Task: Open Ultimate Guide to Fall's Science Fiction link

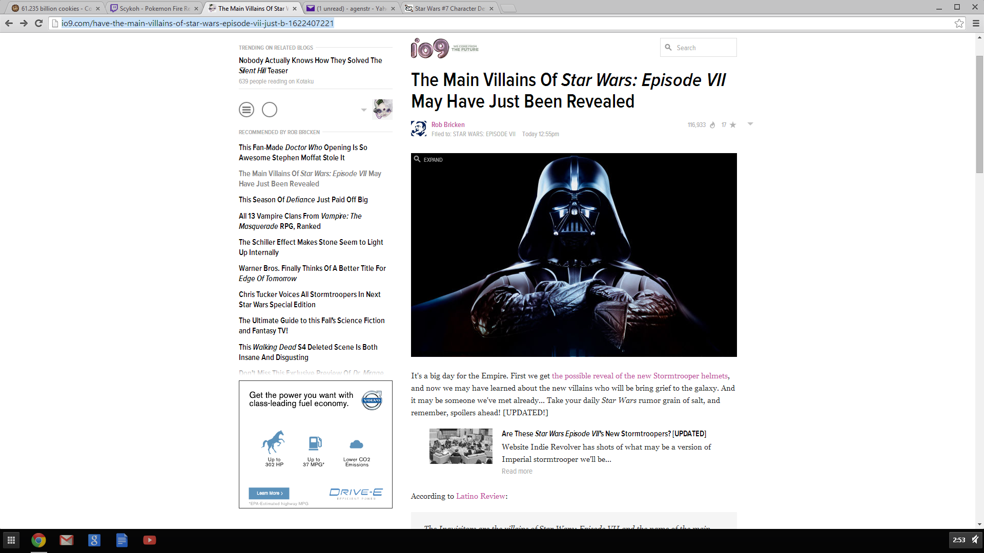Action: tap(312, 326)
